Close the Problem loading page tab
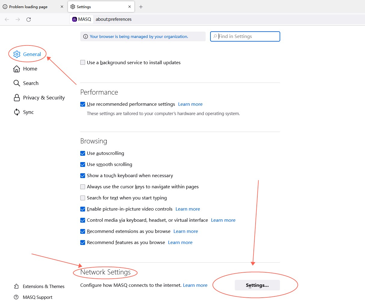The height and width of the screenshot is (307, 365). click(62, 7)
